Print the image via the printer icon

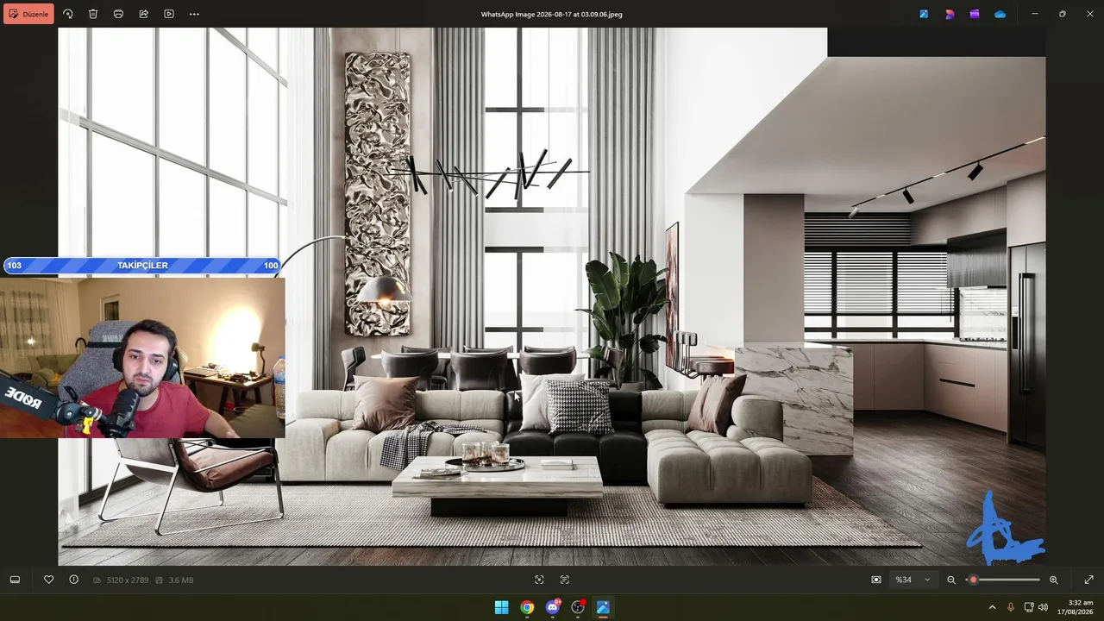coord(118,14)
